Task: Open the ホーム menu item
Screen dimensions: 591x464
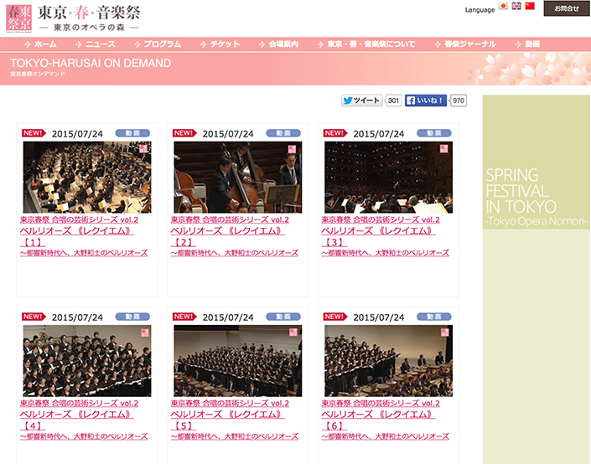Action: (41, 44)
